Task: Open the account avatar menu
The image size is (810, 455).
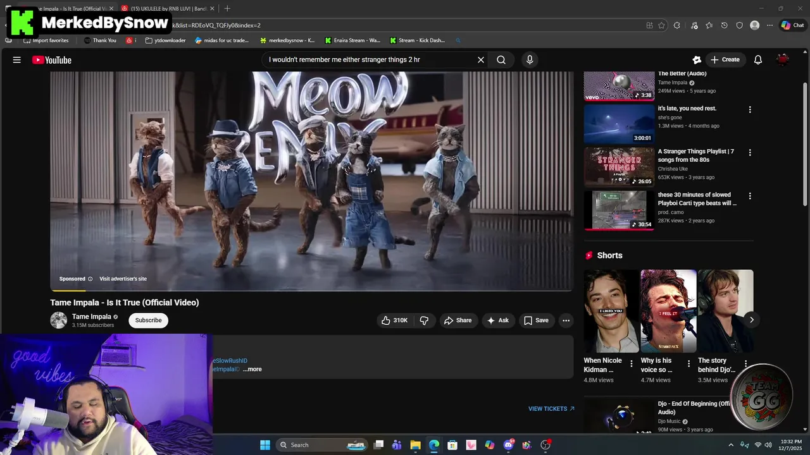Action: pos(783,60)
